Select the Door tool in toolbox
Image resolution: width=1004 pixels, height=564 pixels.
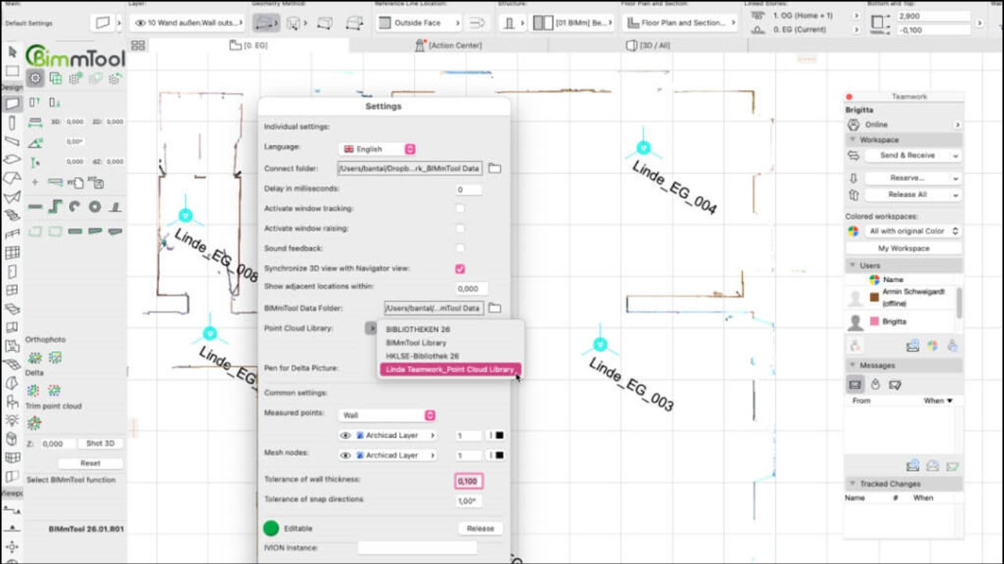12,272
